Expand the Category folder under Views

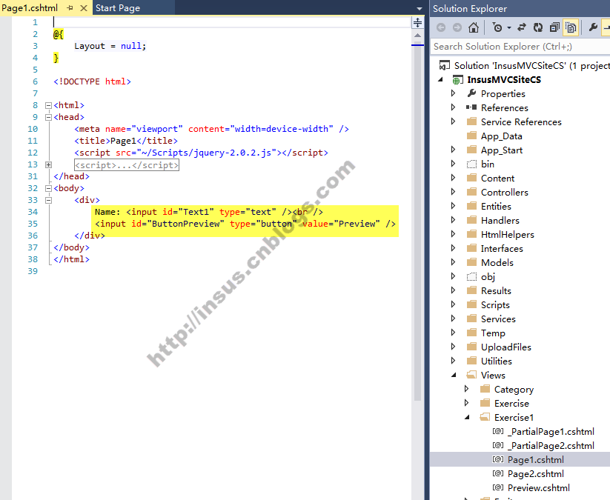466,389
